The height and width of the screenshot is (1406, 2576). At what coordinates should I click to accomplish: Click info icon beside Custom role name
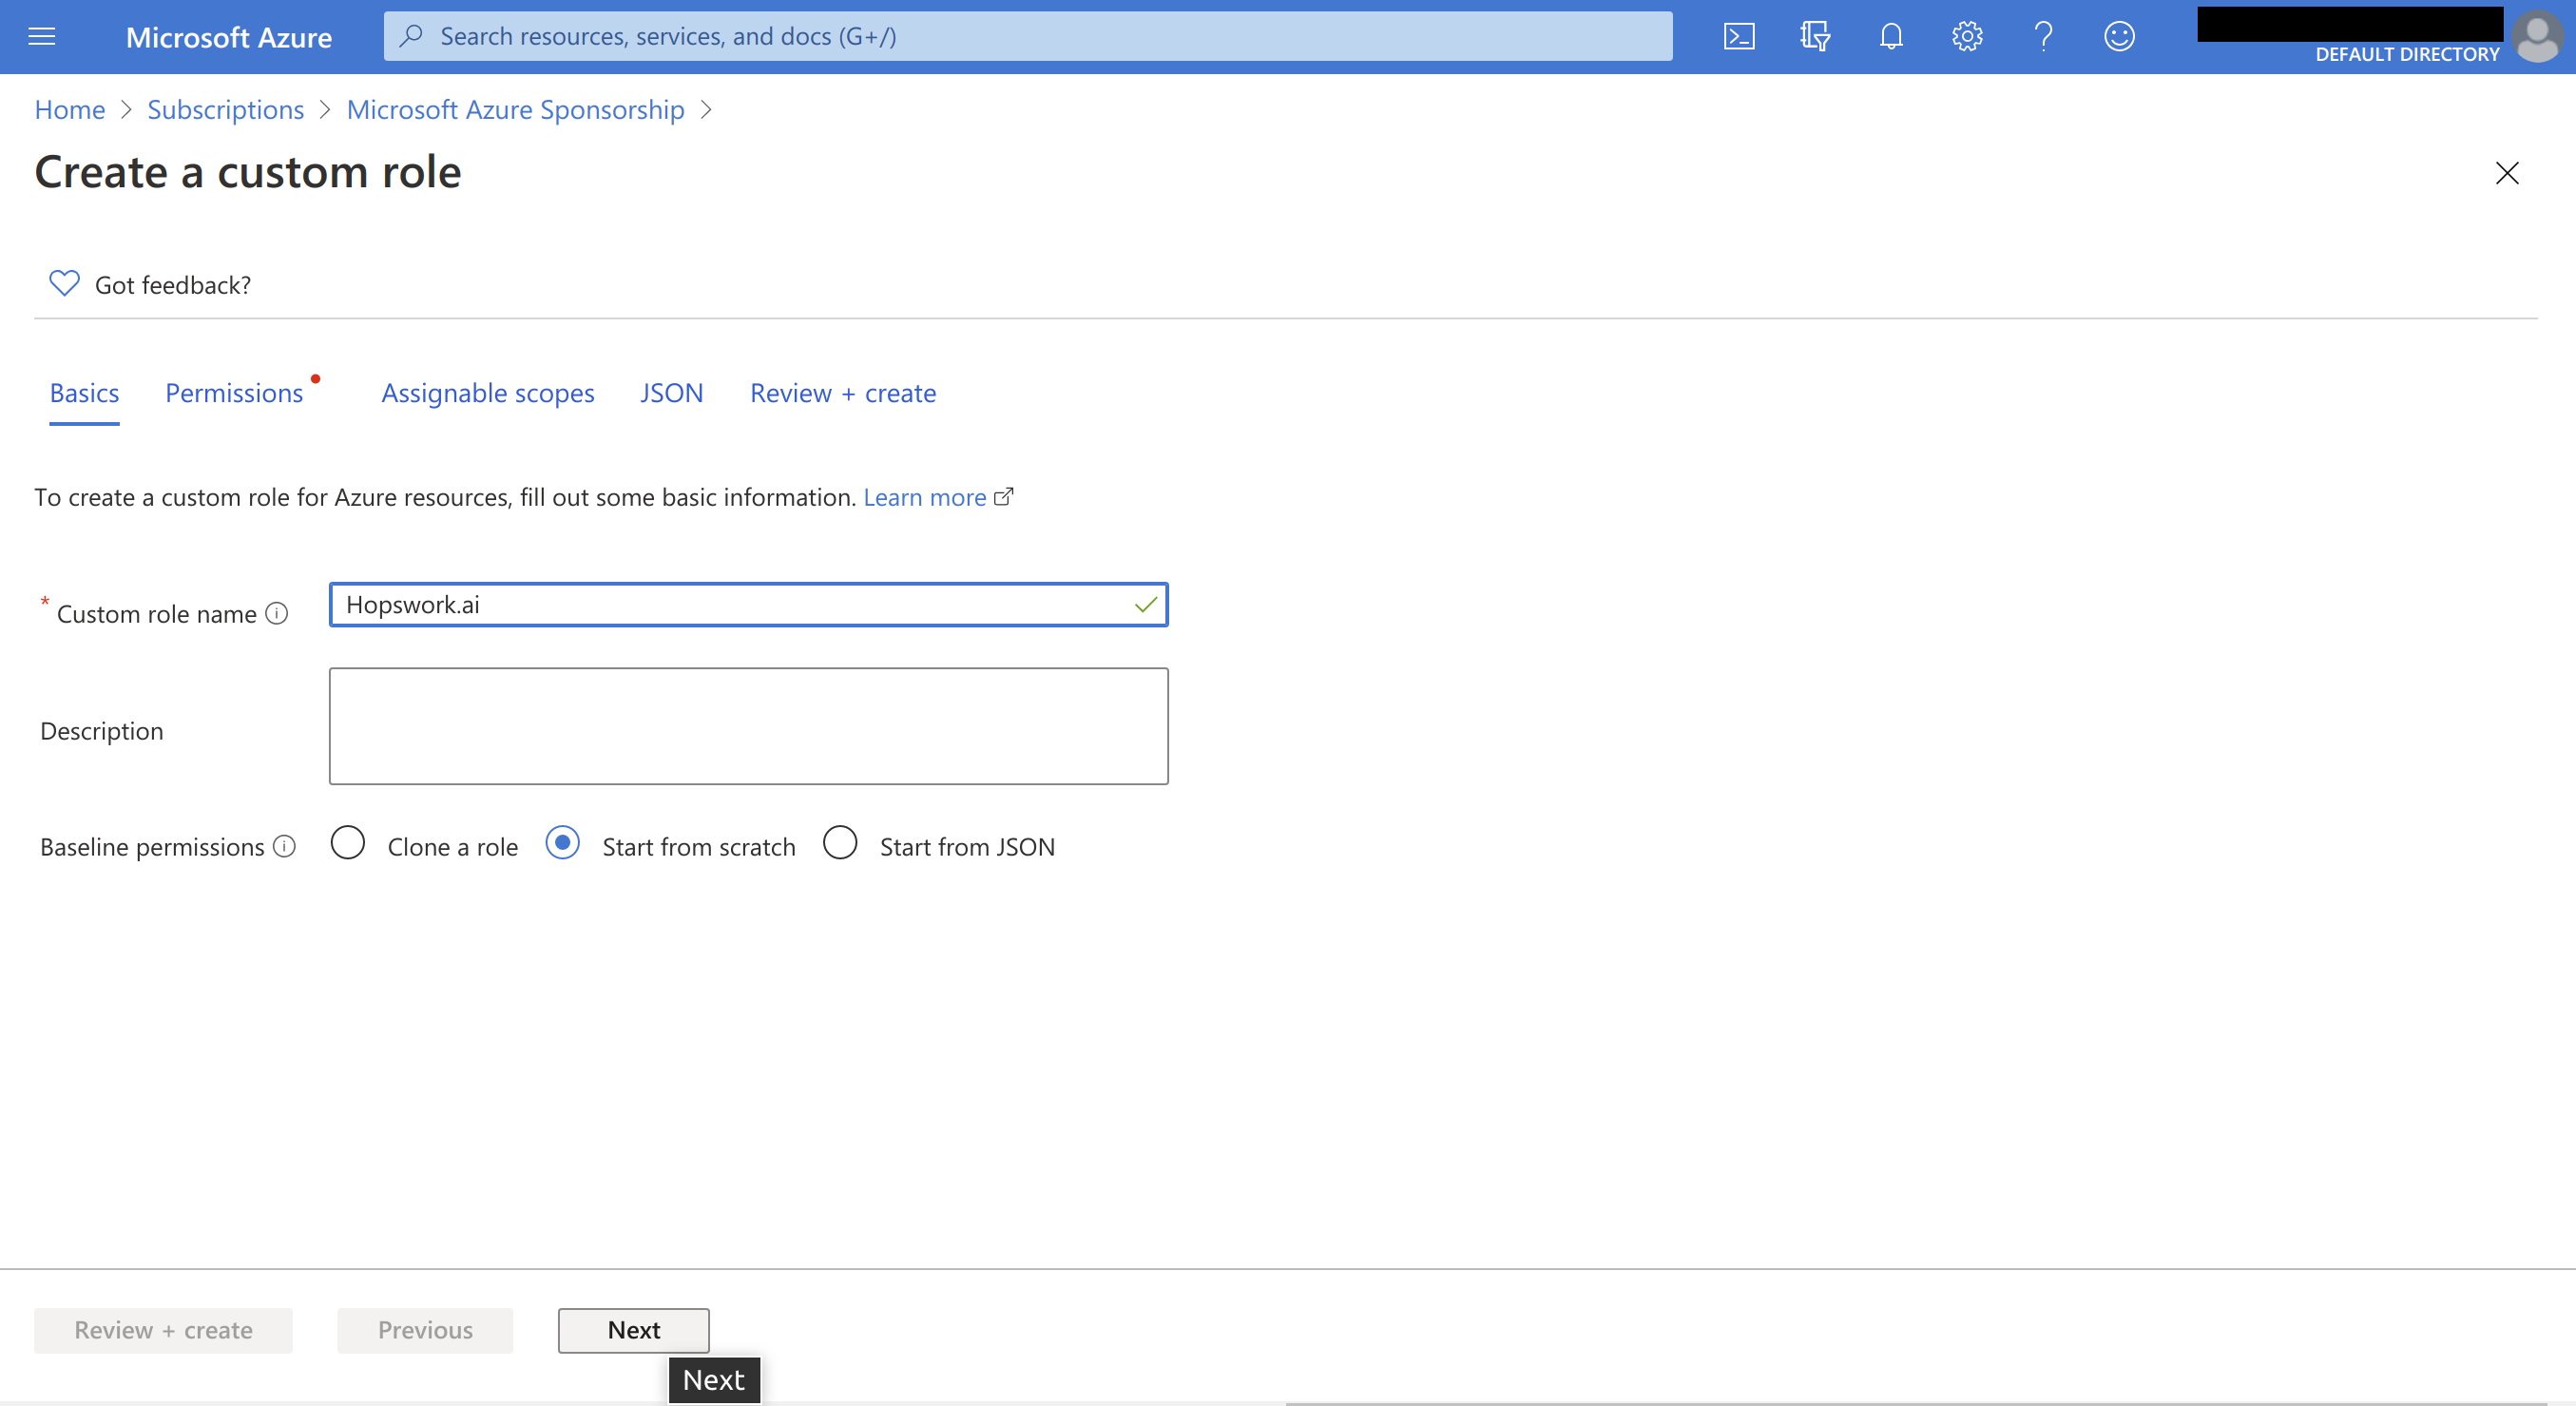(277, 613)
